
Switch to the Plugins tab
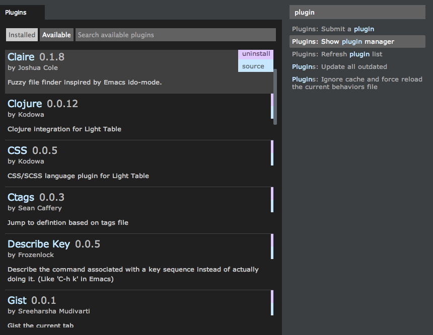click(x=16, y=12)
